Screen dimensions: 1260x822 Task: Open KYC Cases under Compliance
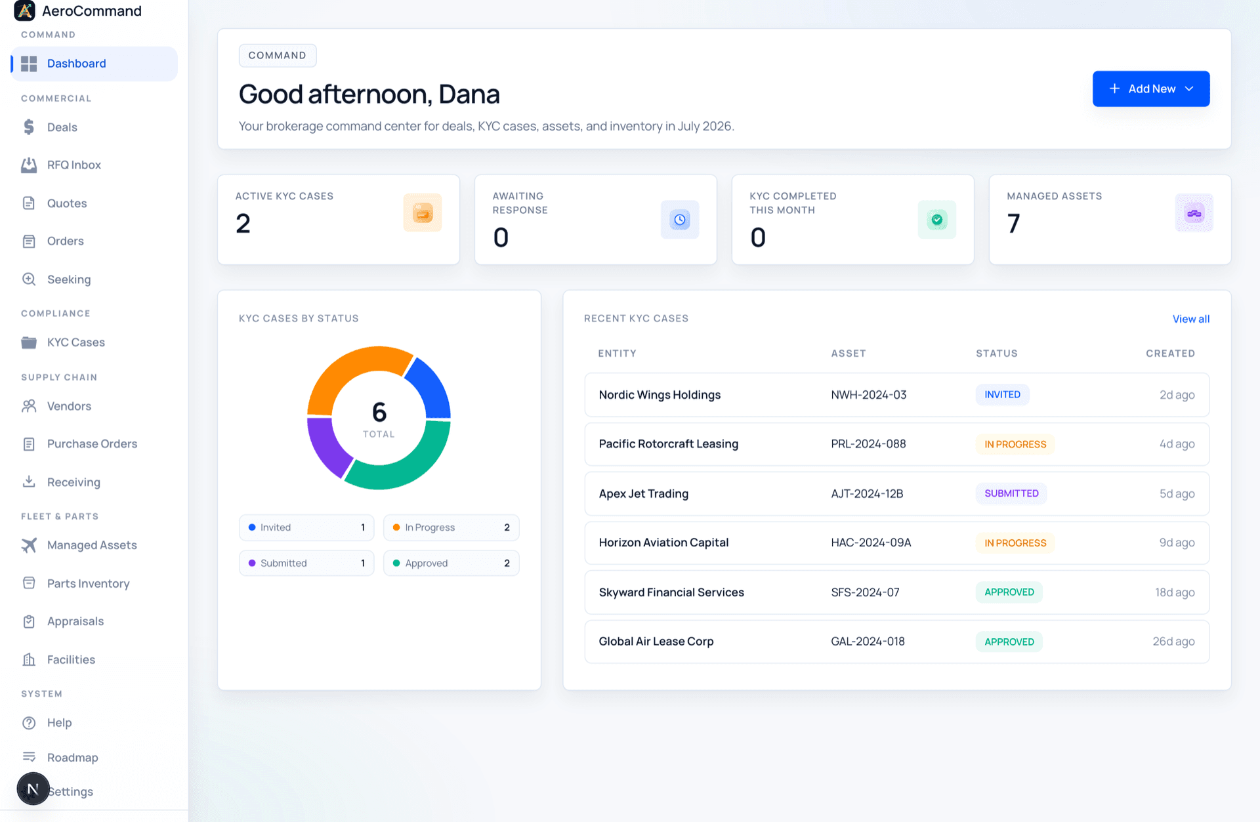coord(94,342)
